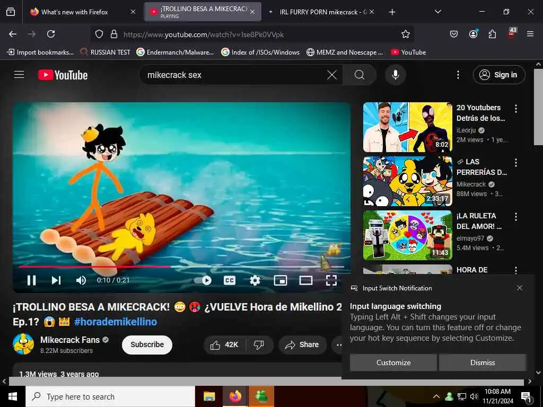Open video player settings gear
Image resolution: width=543 pixels, height=407 pixels.
[255, 280]
